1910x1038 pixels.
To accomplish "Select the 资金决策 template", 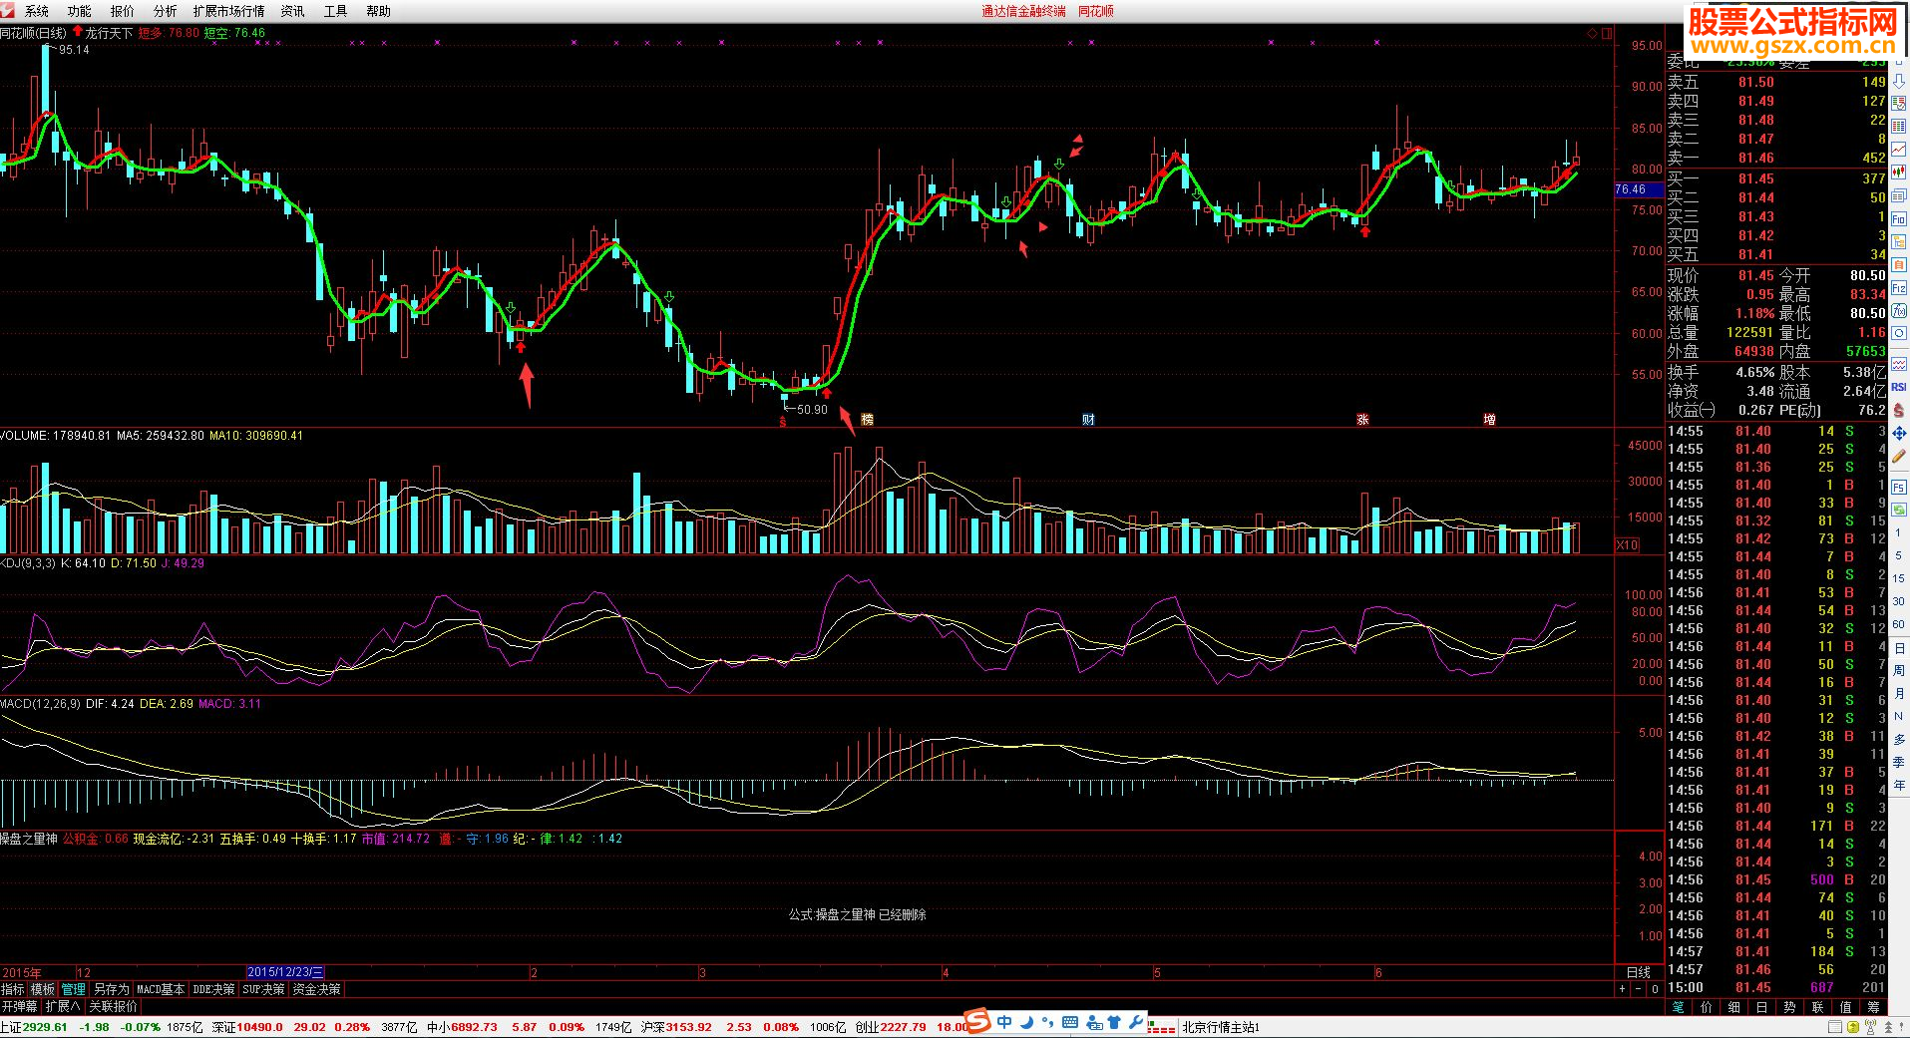I will (x=317, y=989).
